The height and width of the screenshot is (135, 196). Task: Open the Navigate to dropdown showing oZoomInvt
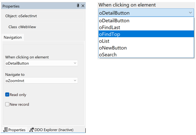pyautogui.click(x=41, y=80)
